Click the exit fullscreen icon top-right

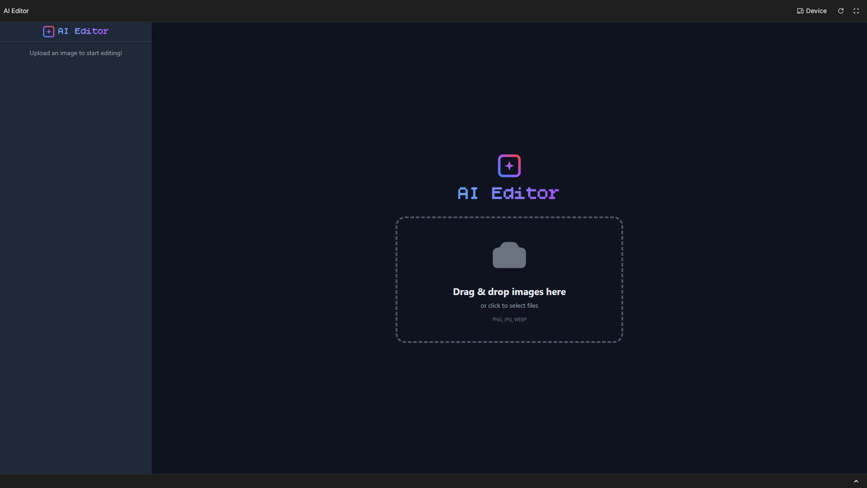856,11
